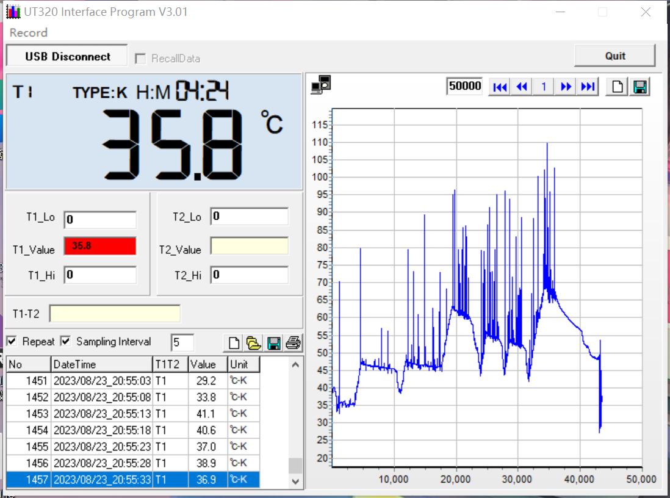Uncheck the Repeat checkbox

click(12, 341)
